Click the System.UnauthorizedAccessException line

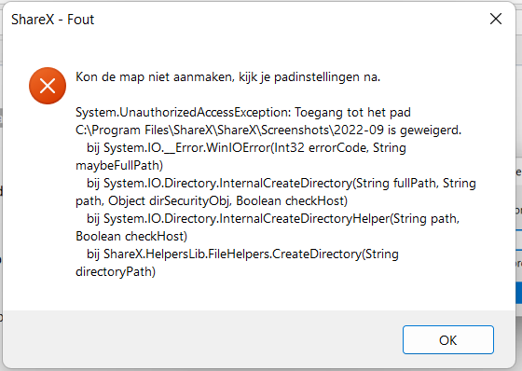[243, 113]
